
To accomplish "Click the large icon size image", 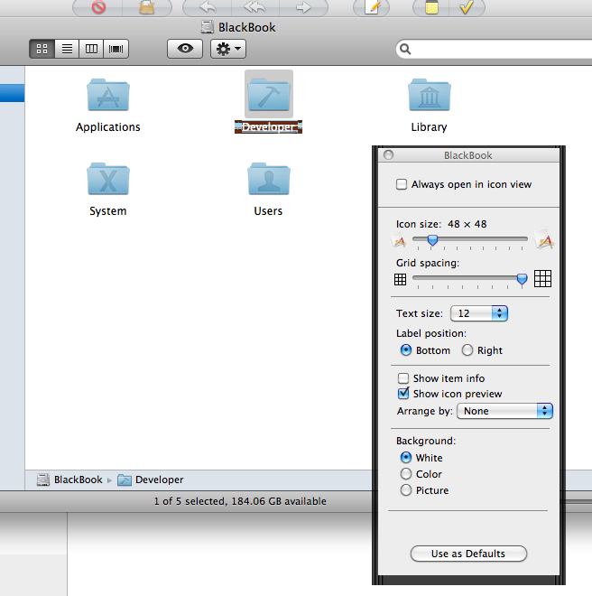I will click(544, 239).
